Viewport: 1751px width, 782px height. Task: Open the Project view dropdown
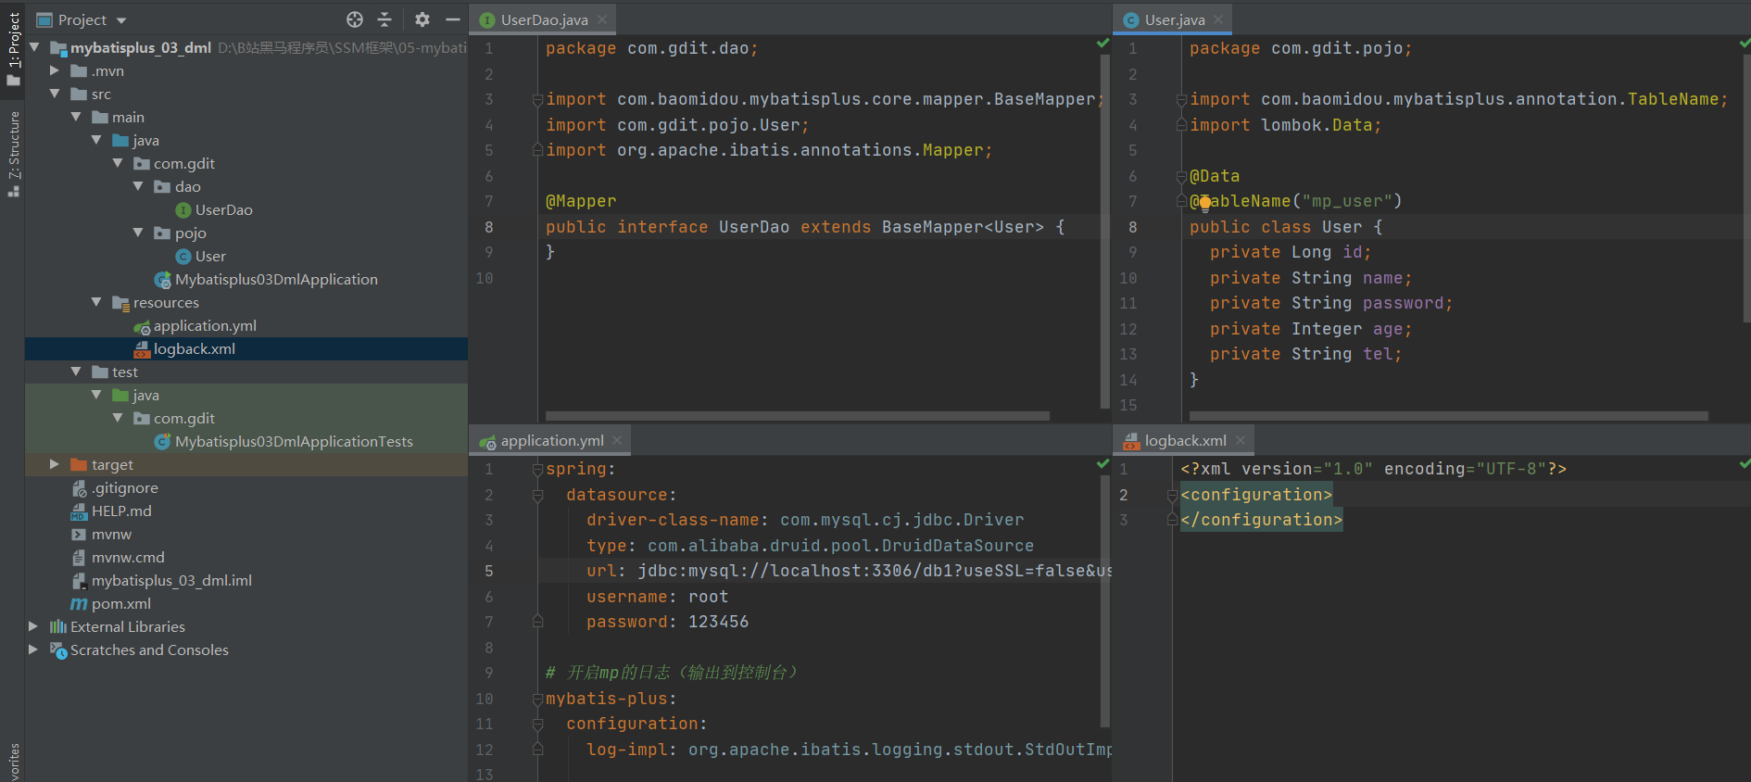(x=121, y=20)
